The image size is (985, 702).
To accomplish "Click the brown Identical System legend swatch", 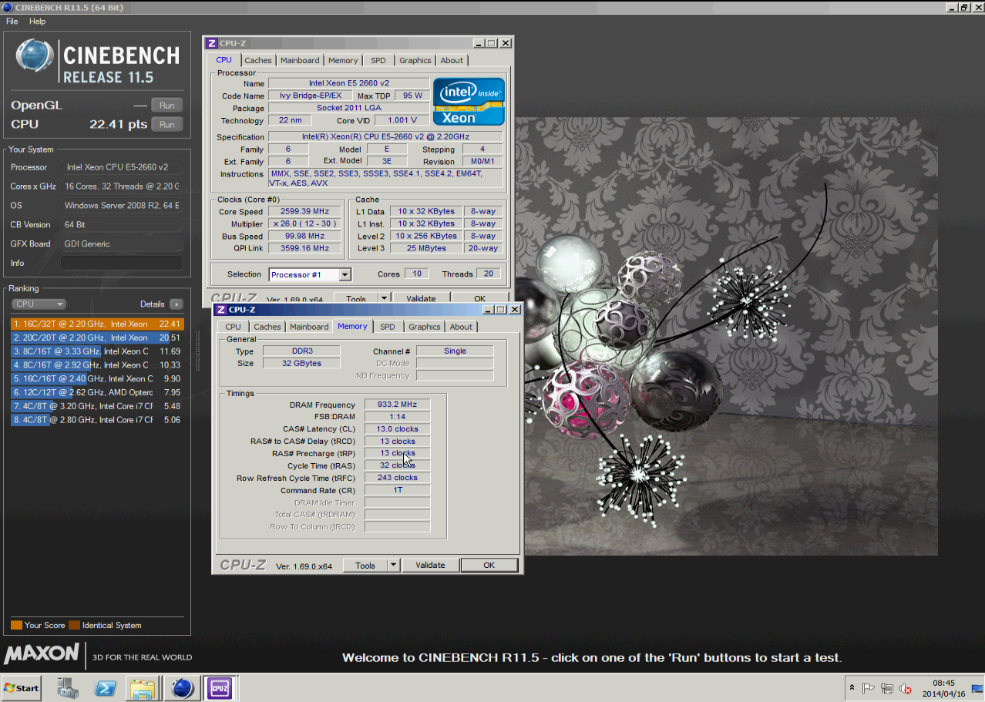I will pos(74,625).
